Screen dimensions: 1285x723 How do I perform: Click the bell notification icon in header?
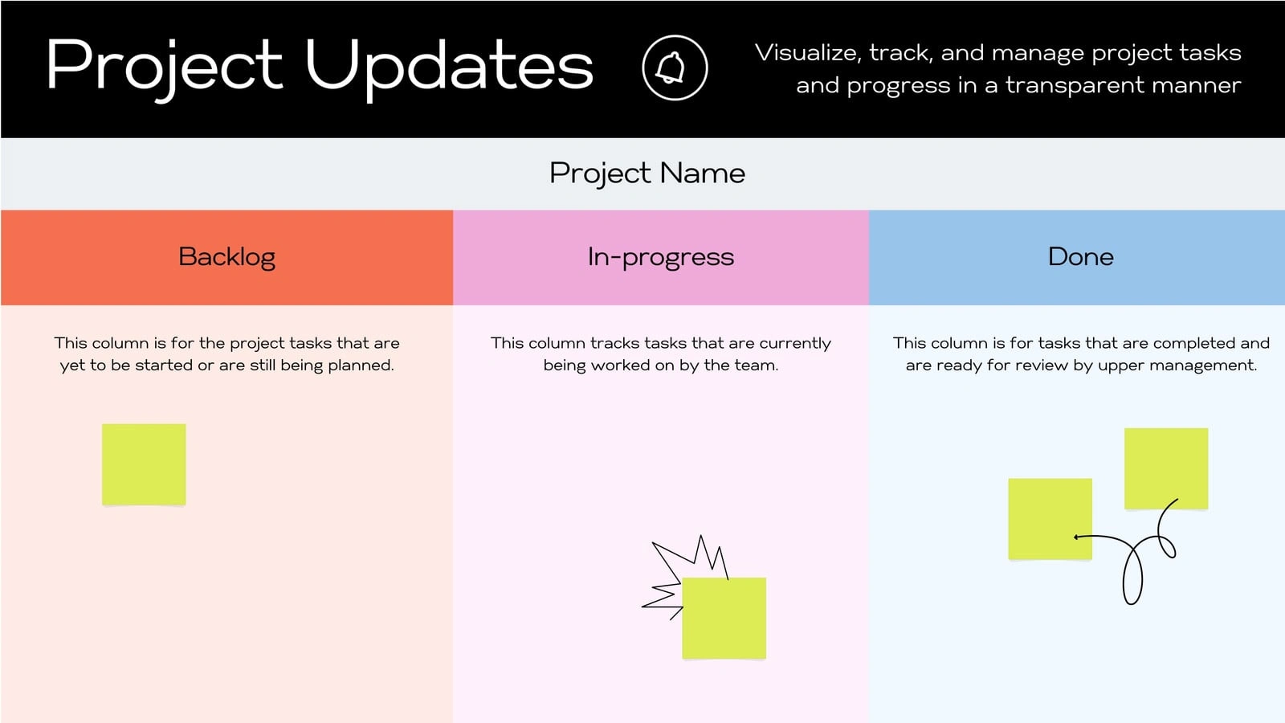coord(675,67)
